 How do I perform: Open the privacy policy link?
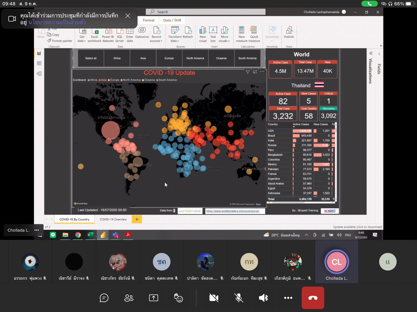(x=57, y=22)
